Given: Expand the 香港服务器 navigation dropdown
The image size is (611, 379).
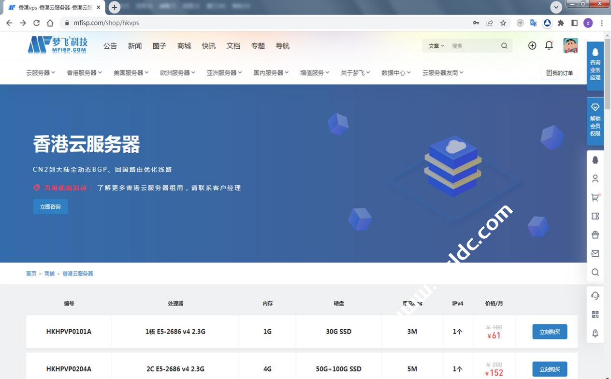Looking at the screenshot, I should [x=84, y=73].
